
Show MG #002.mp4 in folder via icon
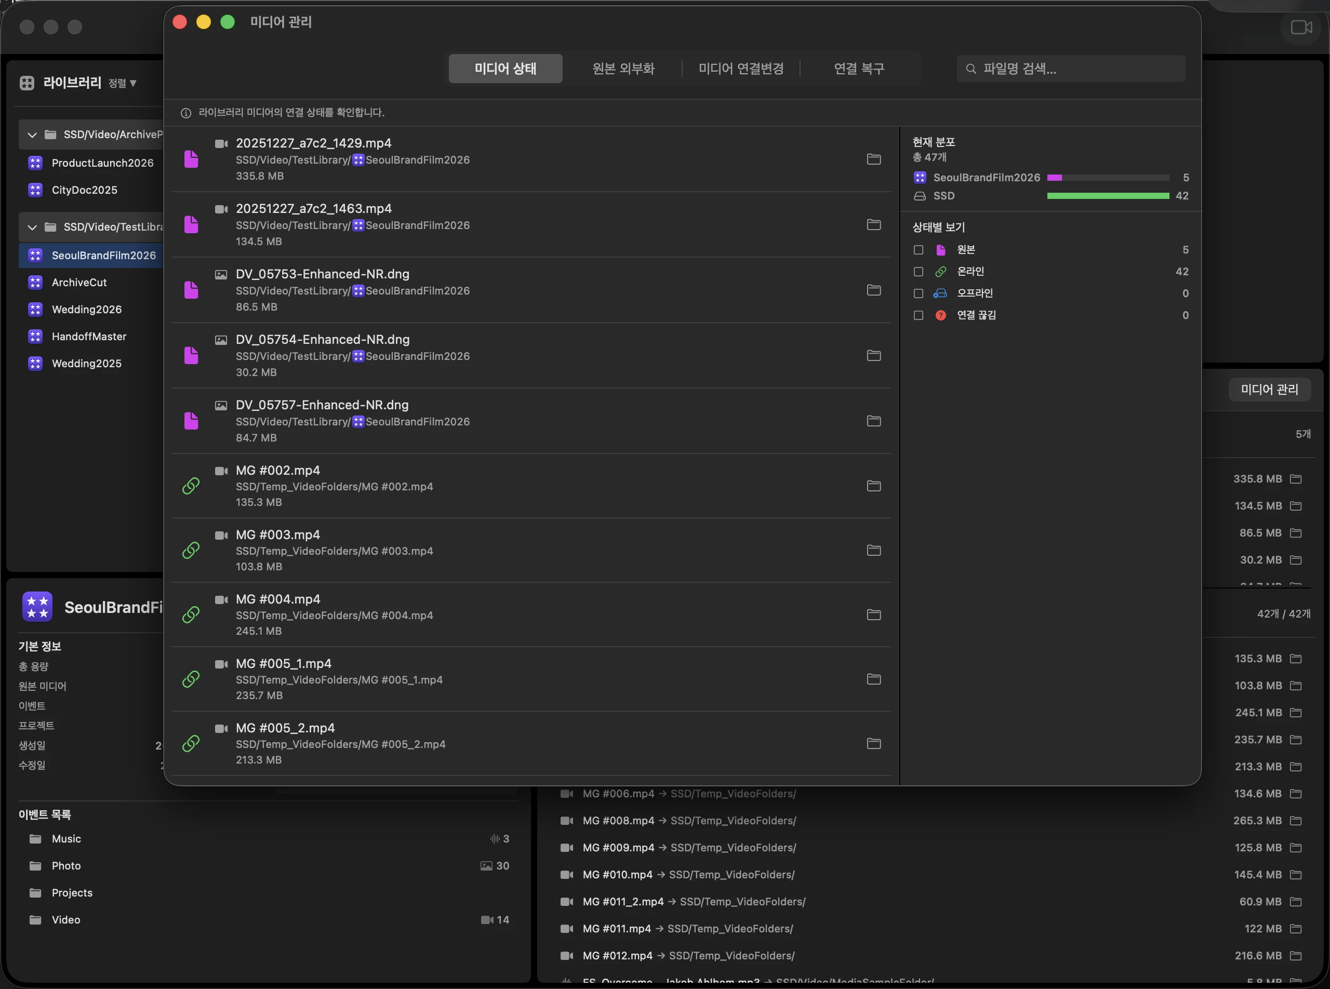[x=874, y=486]
